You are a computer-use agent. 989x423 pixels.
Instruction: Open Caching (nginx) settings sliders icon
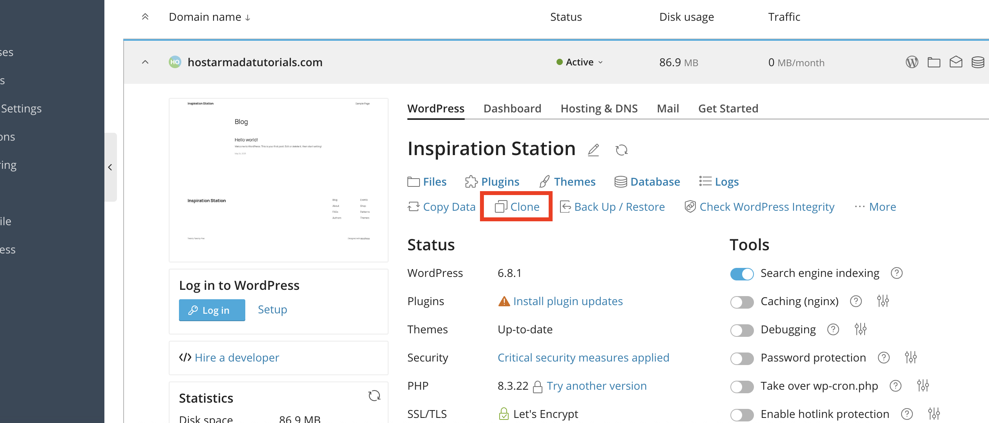(x=883, y=301)
